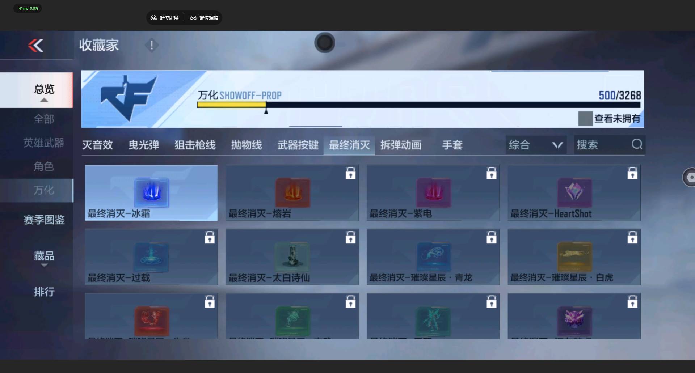The height and width of the screenshot is (373, 695).
Task: Click the lock icon on 最终消灭-HeartShot
Action: pyautogui.click(x=632, y=174)
